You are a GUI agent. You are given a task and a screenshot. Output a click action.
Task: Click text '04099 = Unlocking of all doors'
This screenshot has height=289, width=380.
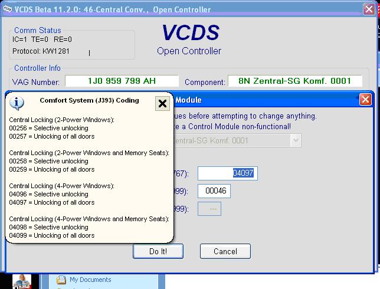[x=52, y=235]
